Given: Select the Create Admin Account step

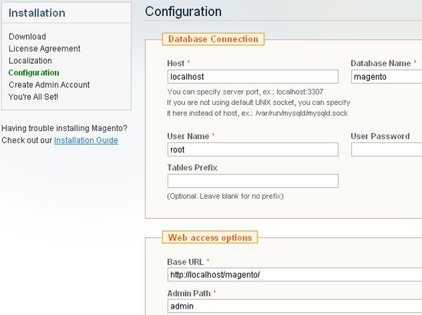Looking at the screenshot, I should click(49, 85).
